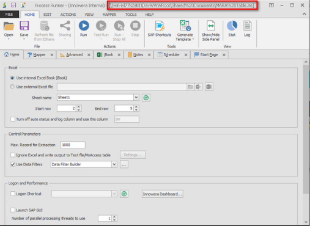This screenshot has height=226, width=310.
Task: Switch to the MAPPER ribbon tab
Action: point(109,15)
